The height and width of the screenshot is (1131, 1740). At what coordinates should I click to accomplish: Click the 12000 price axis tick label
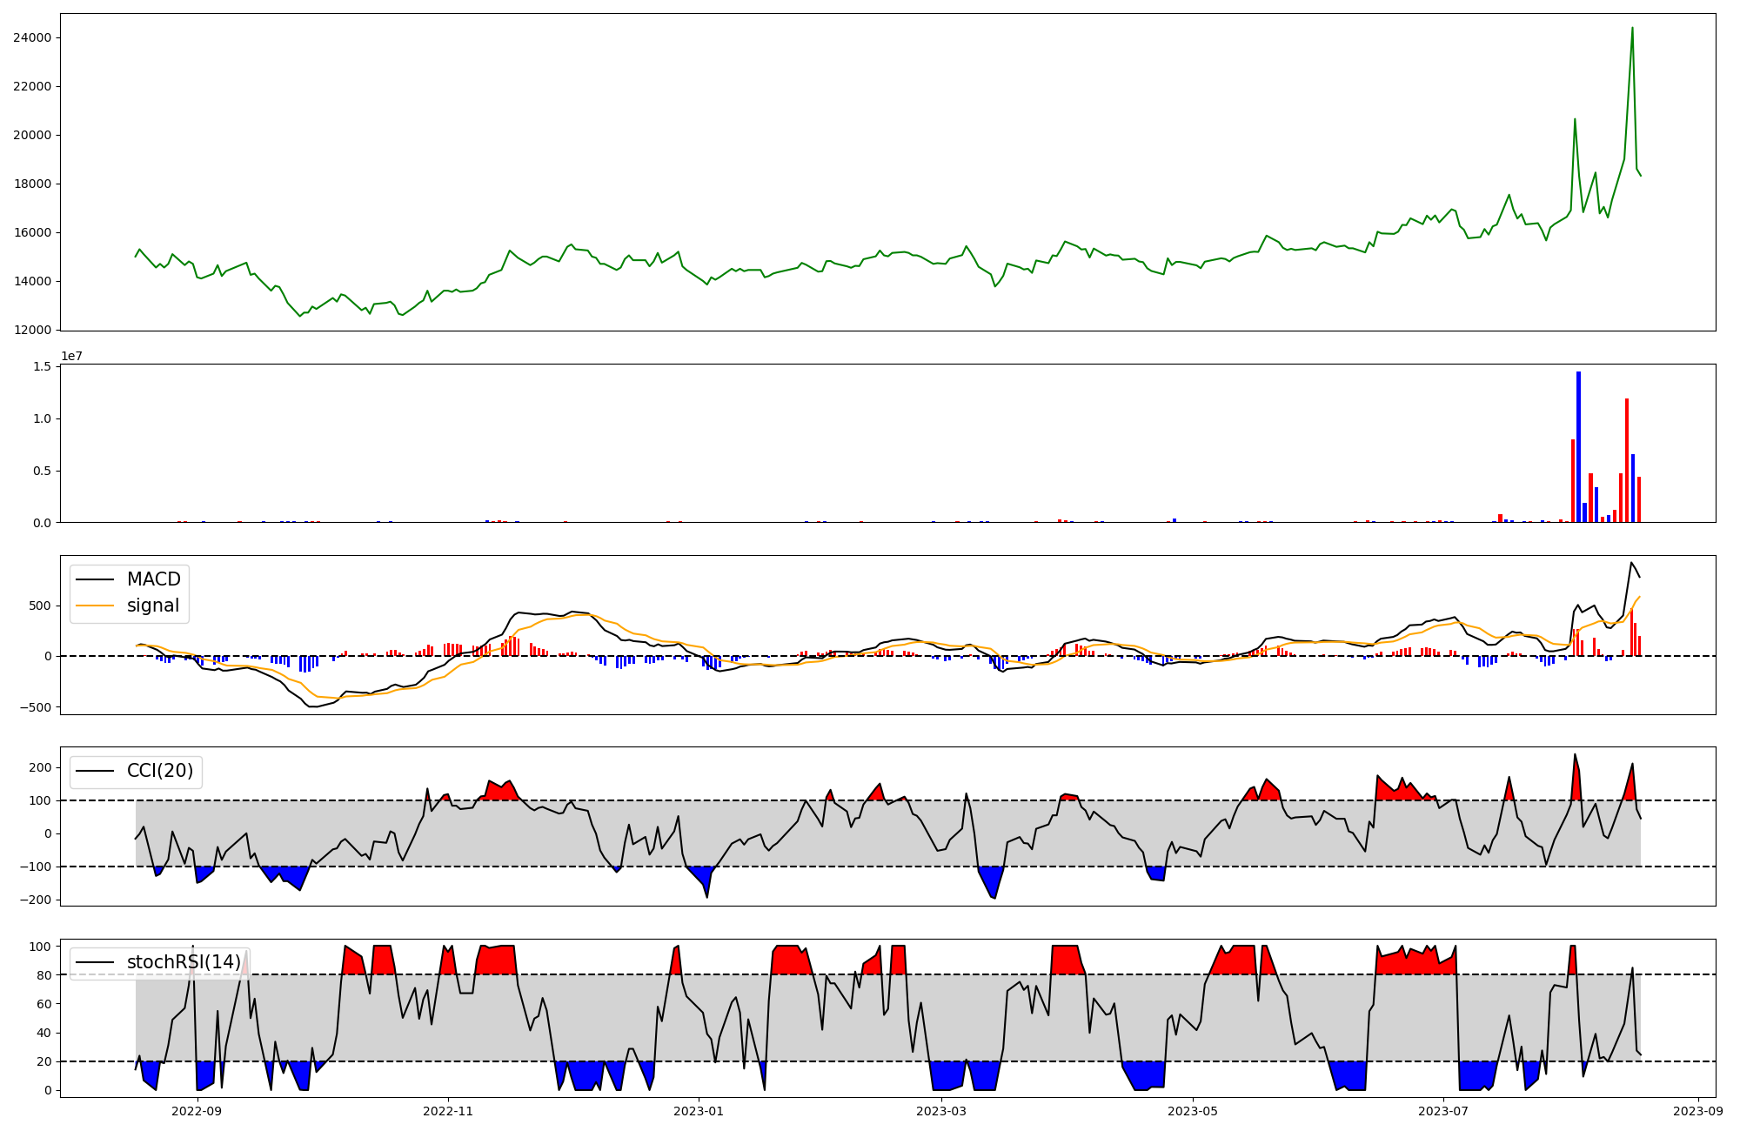pyautogui.click(x=32, y=331)
